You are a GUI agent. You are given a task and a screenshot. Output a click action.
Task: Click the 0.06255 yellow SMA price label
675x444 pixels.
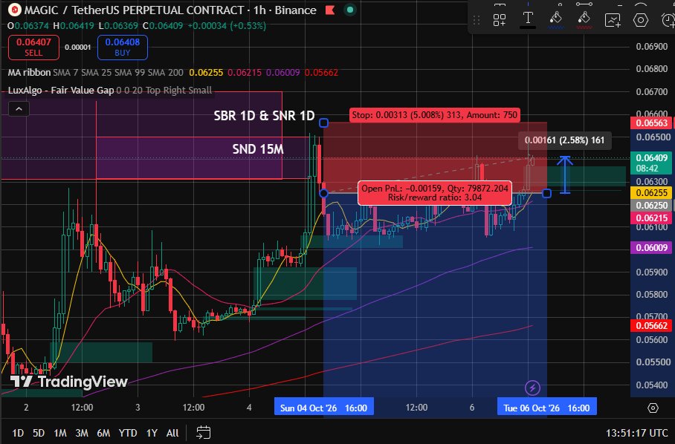coord(652,193)
